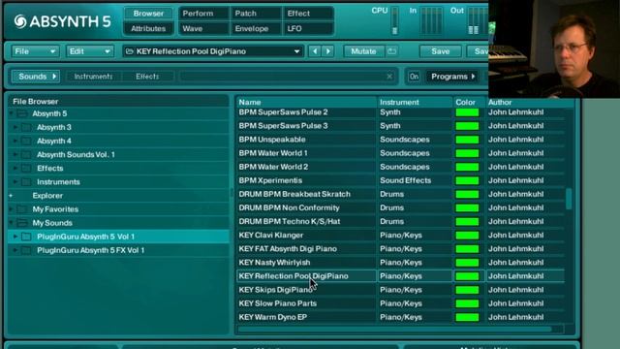The height and width of the screenshot is (349, 620).
Task: Select BPM Water World 1 sound
Action: click(273, 153)
